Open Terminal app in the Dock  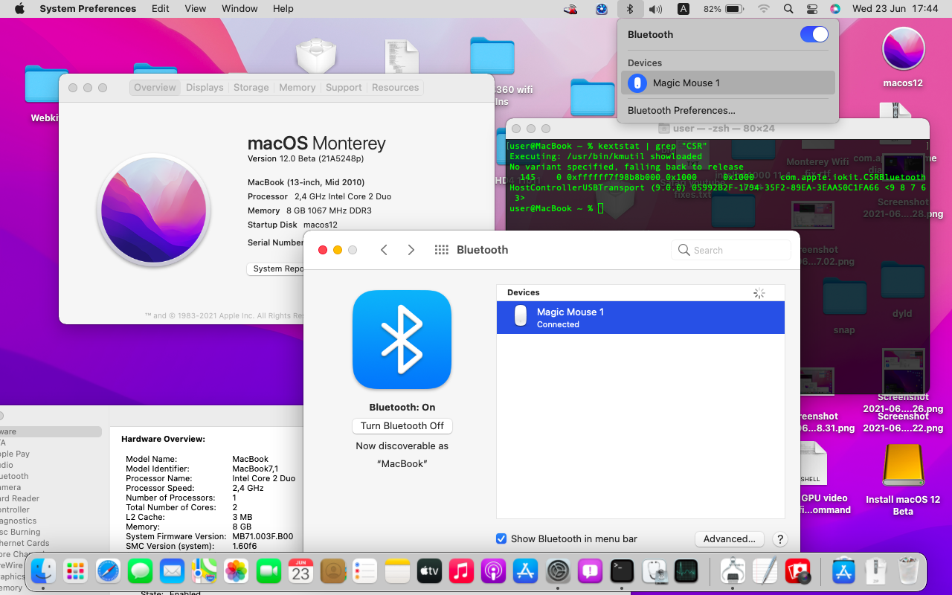(x=622, y=571)
